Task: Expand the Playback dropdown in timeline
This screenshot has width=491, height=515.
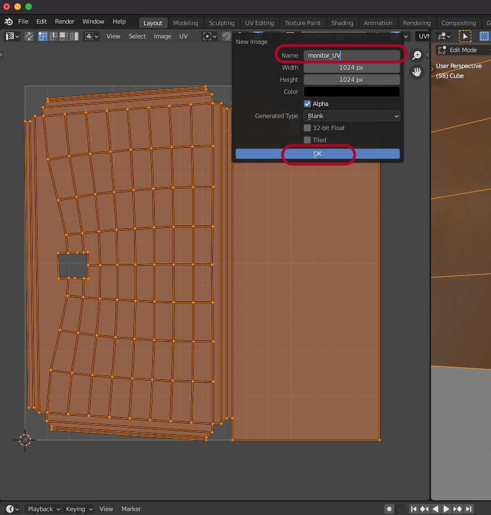Action: pos(43,509)
